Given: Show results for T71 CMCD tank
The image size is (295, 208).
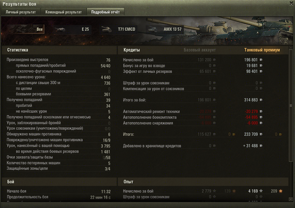Looking at the screenshot, I should click(118, 29).
